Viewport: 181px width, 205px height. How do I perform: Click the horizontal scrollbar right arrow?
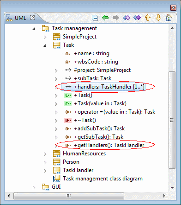[164, 196]
